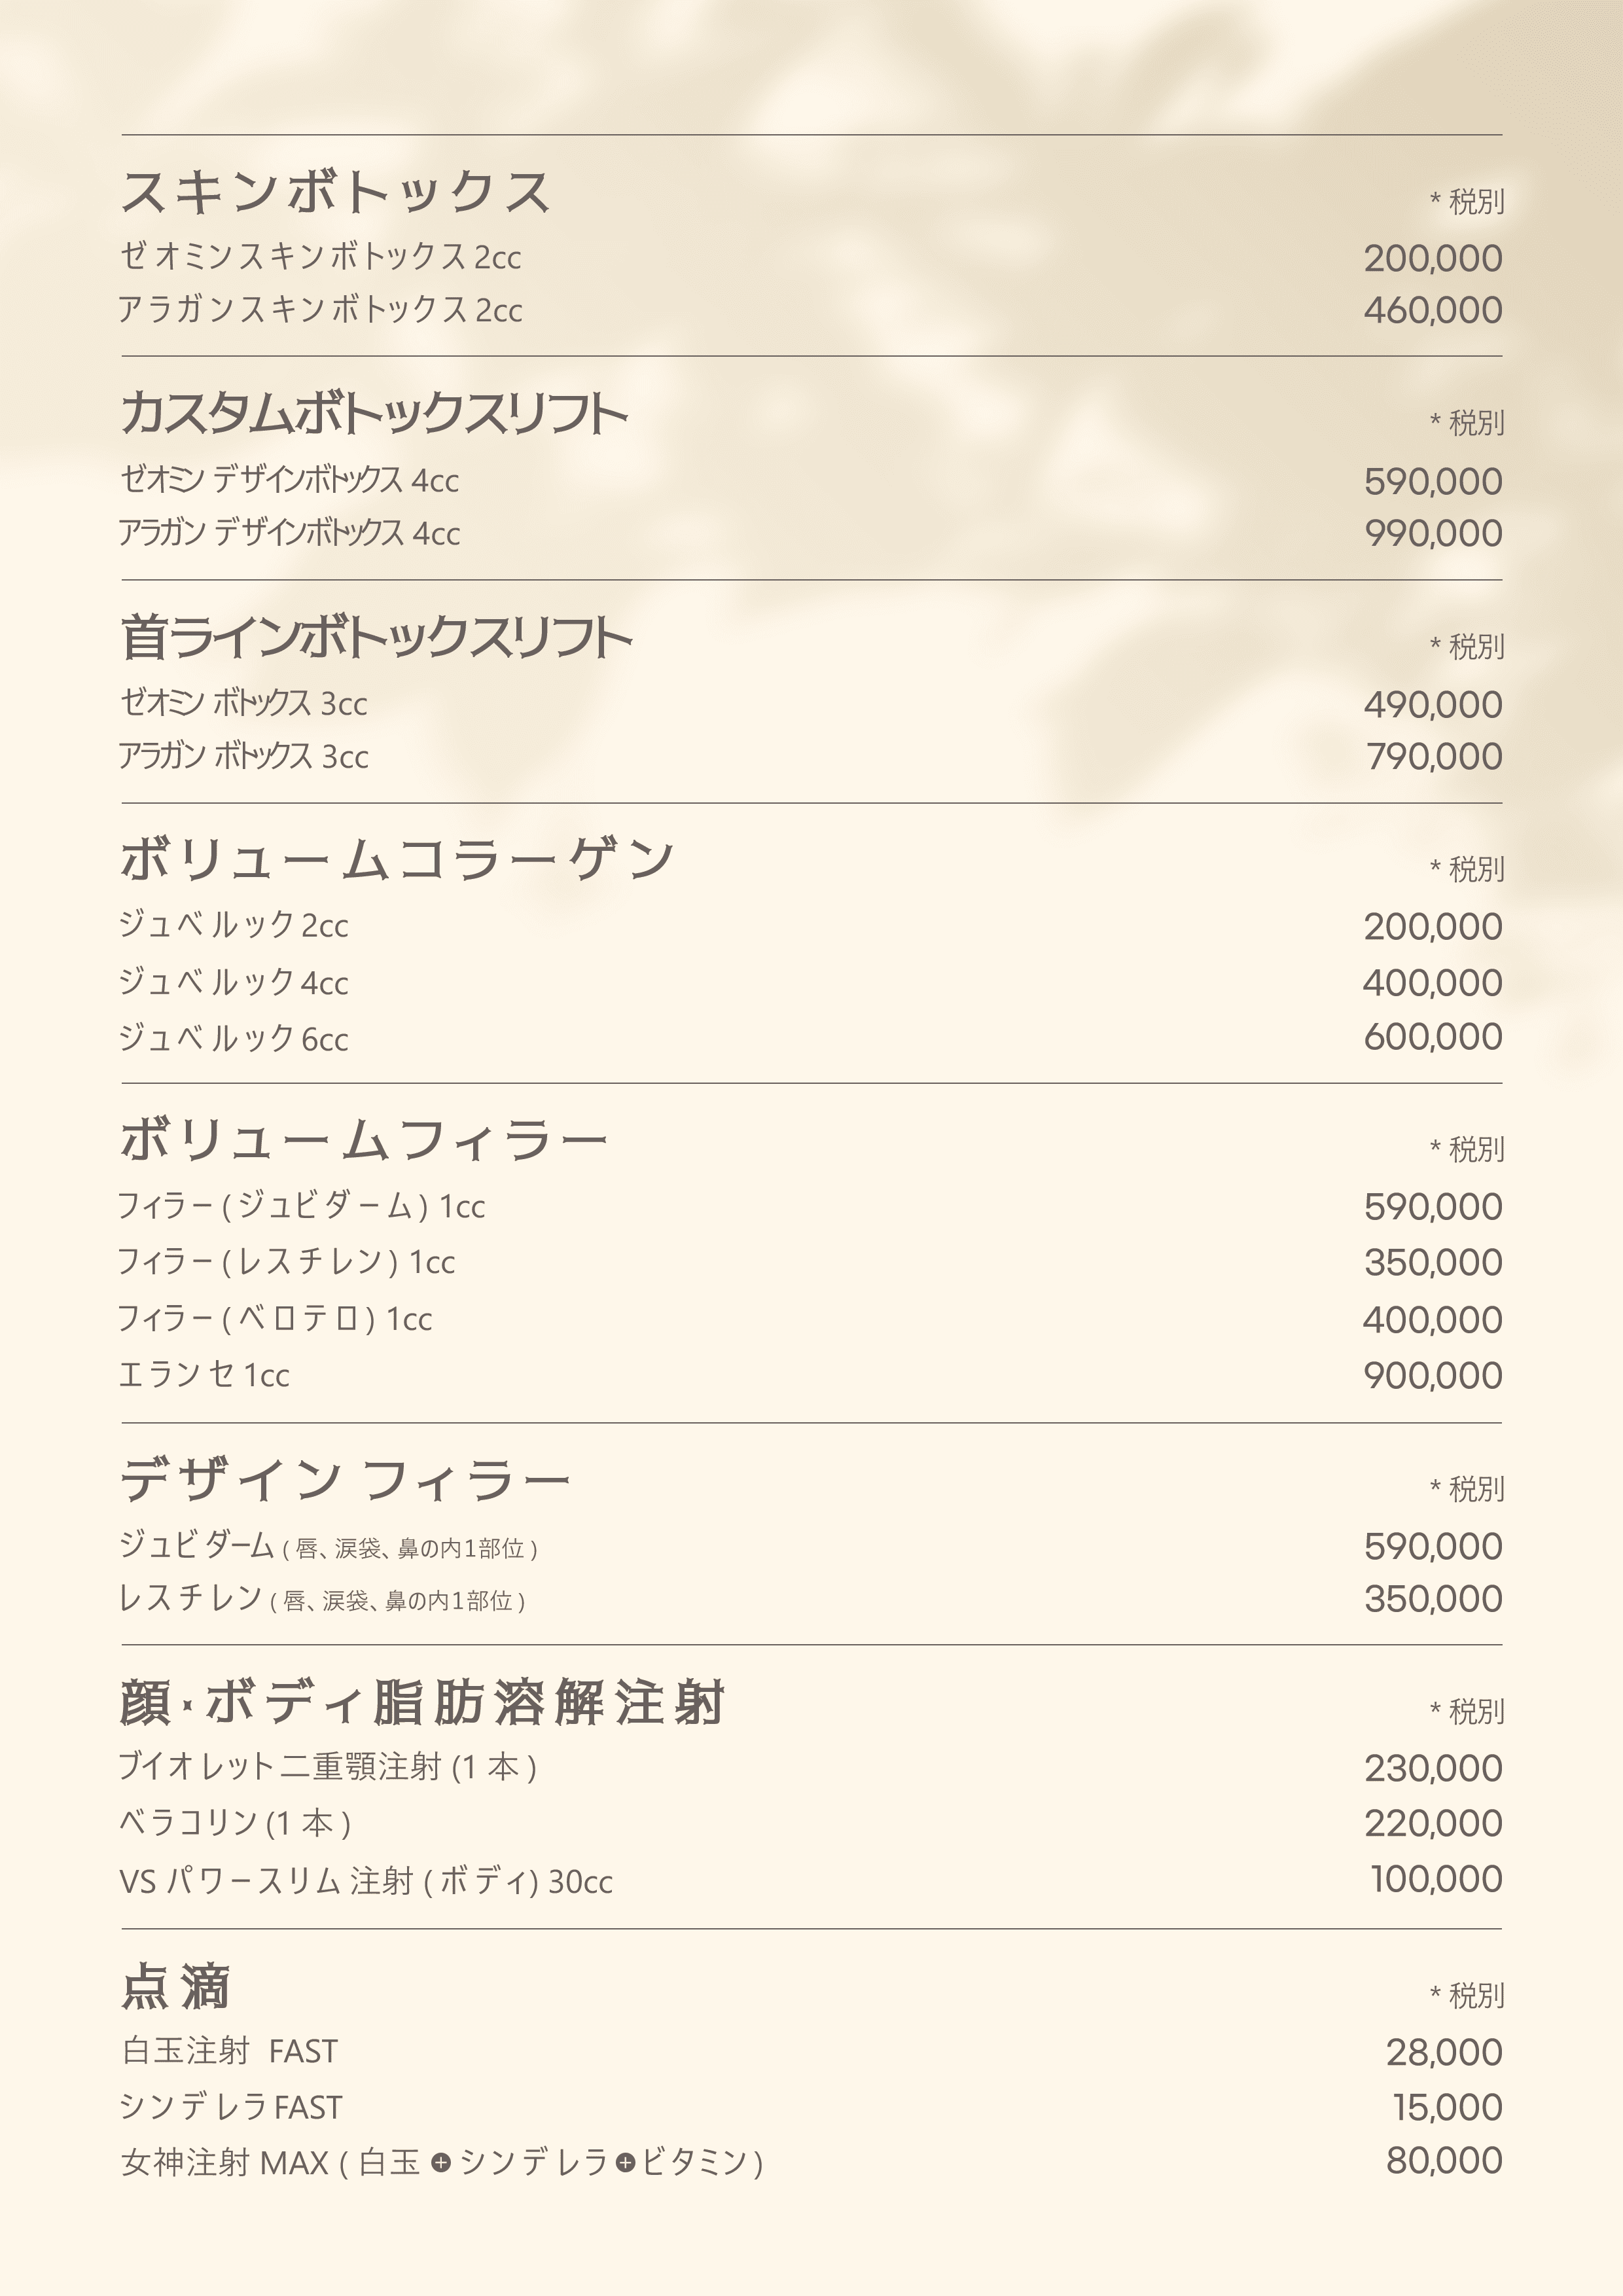Click the スキンボトックス section heading

pyautogui.click(x=335, y=192)
